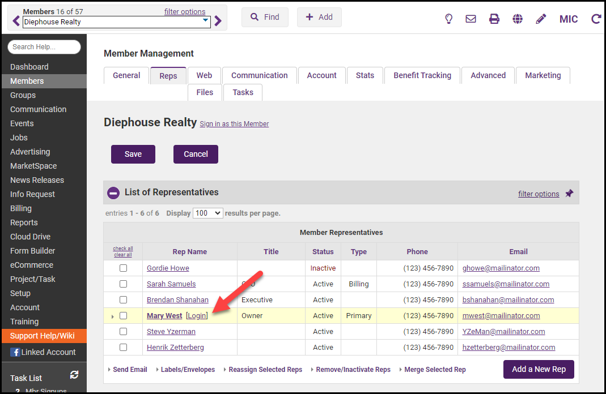Viewport: 606px width, 394px height.
Task: Open the Diephouse Realty member dropdown
Action: point(205,22)
